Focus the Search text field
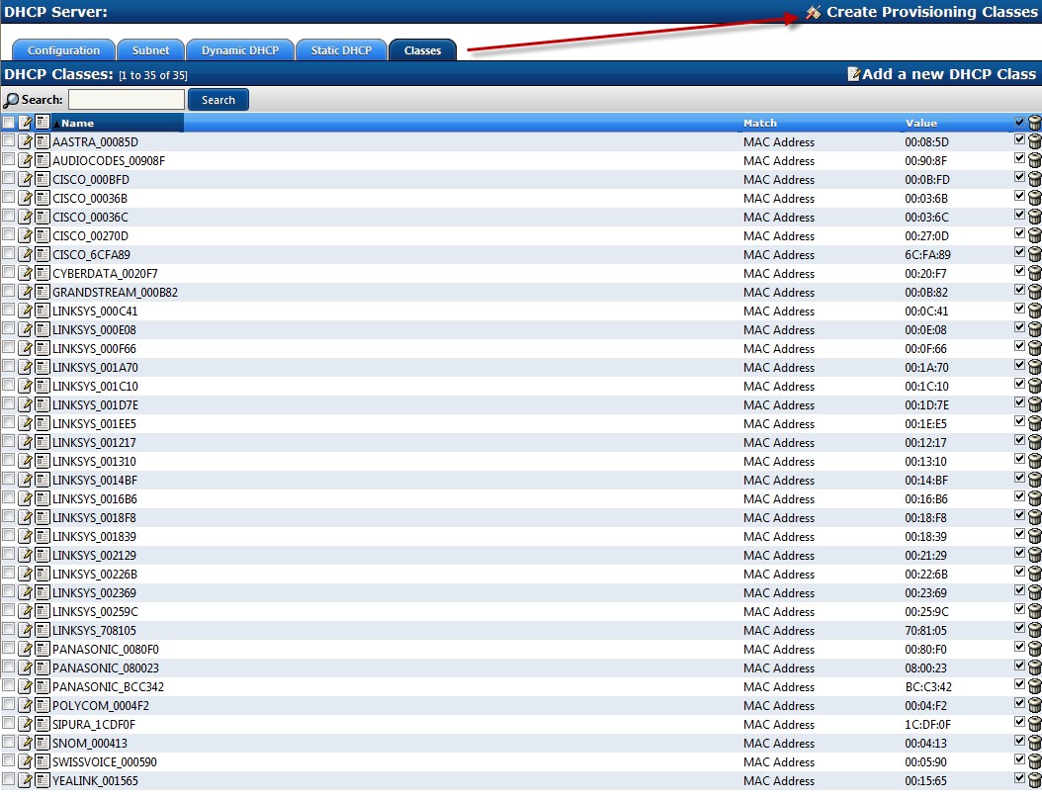 pyautogui.click(x=127, y=100)
